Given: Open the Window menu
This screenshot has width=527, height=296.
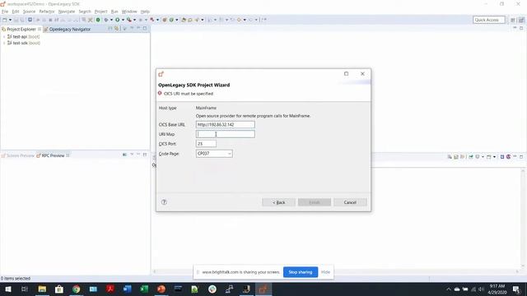Looking at the screenshot, I should (129, 12).
